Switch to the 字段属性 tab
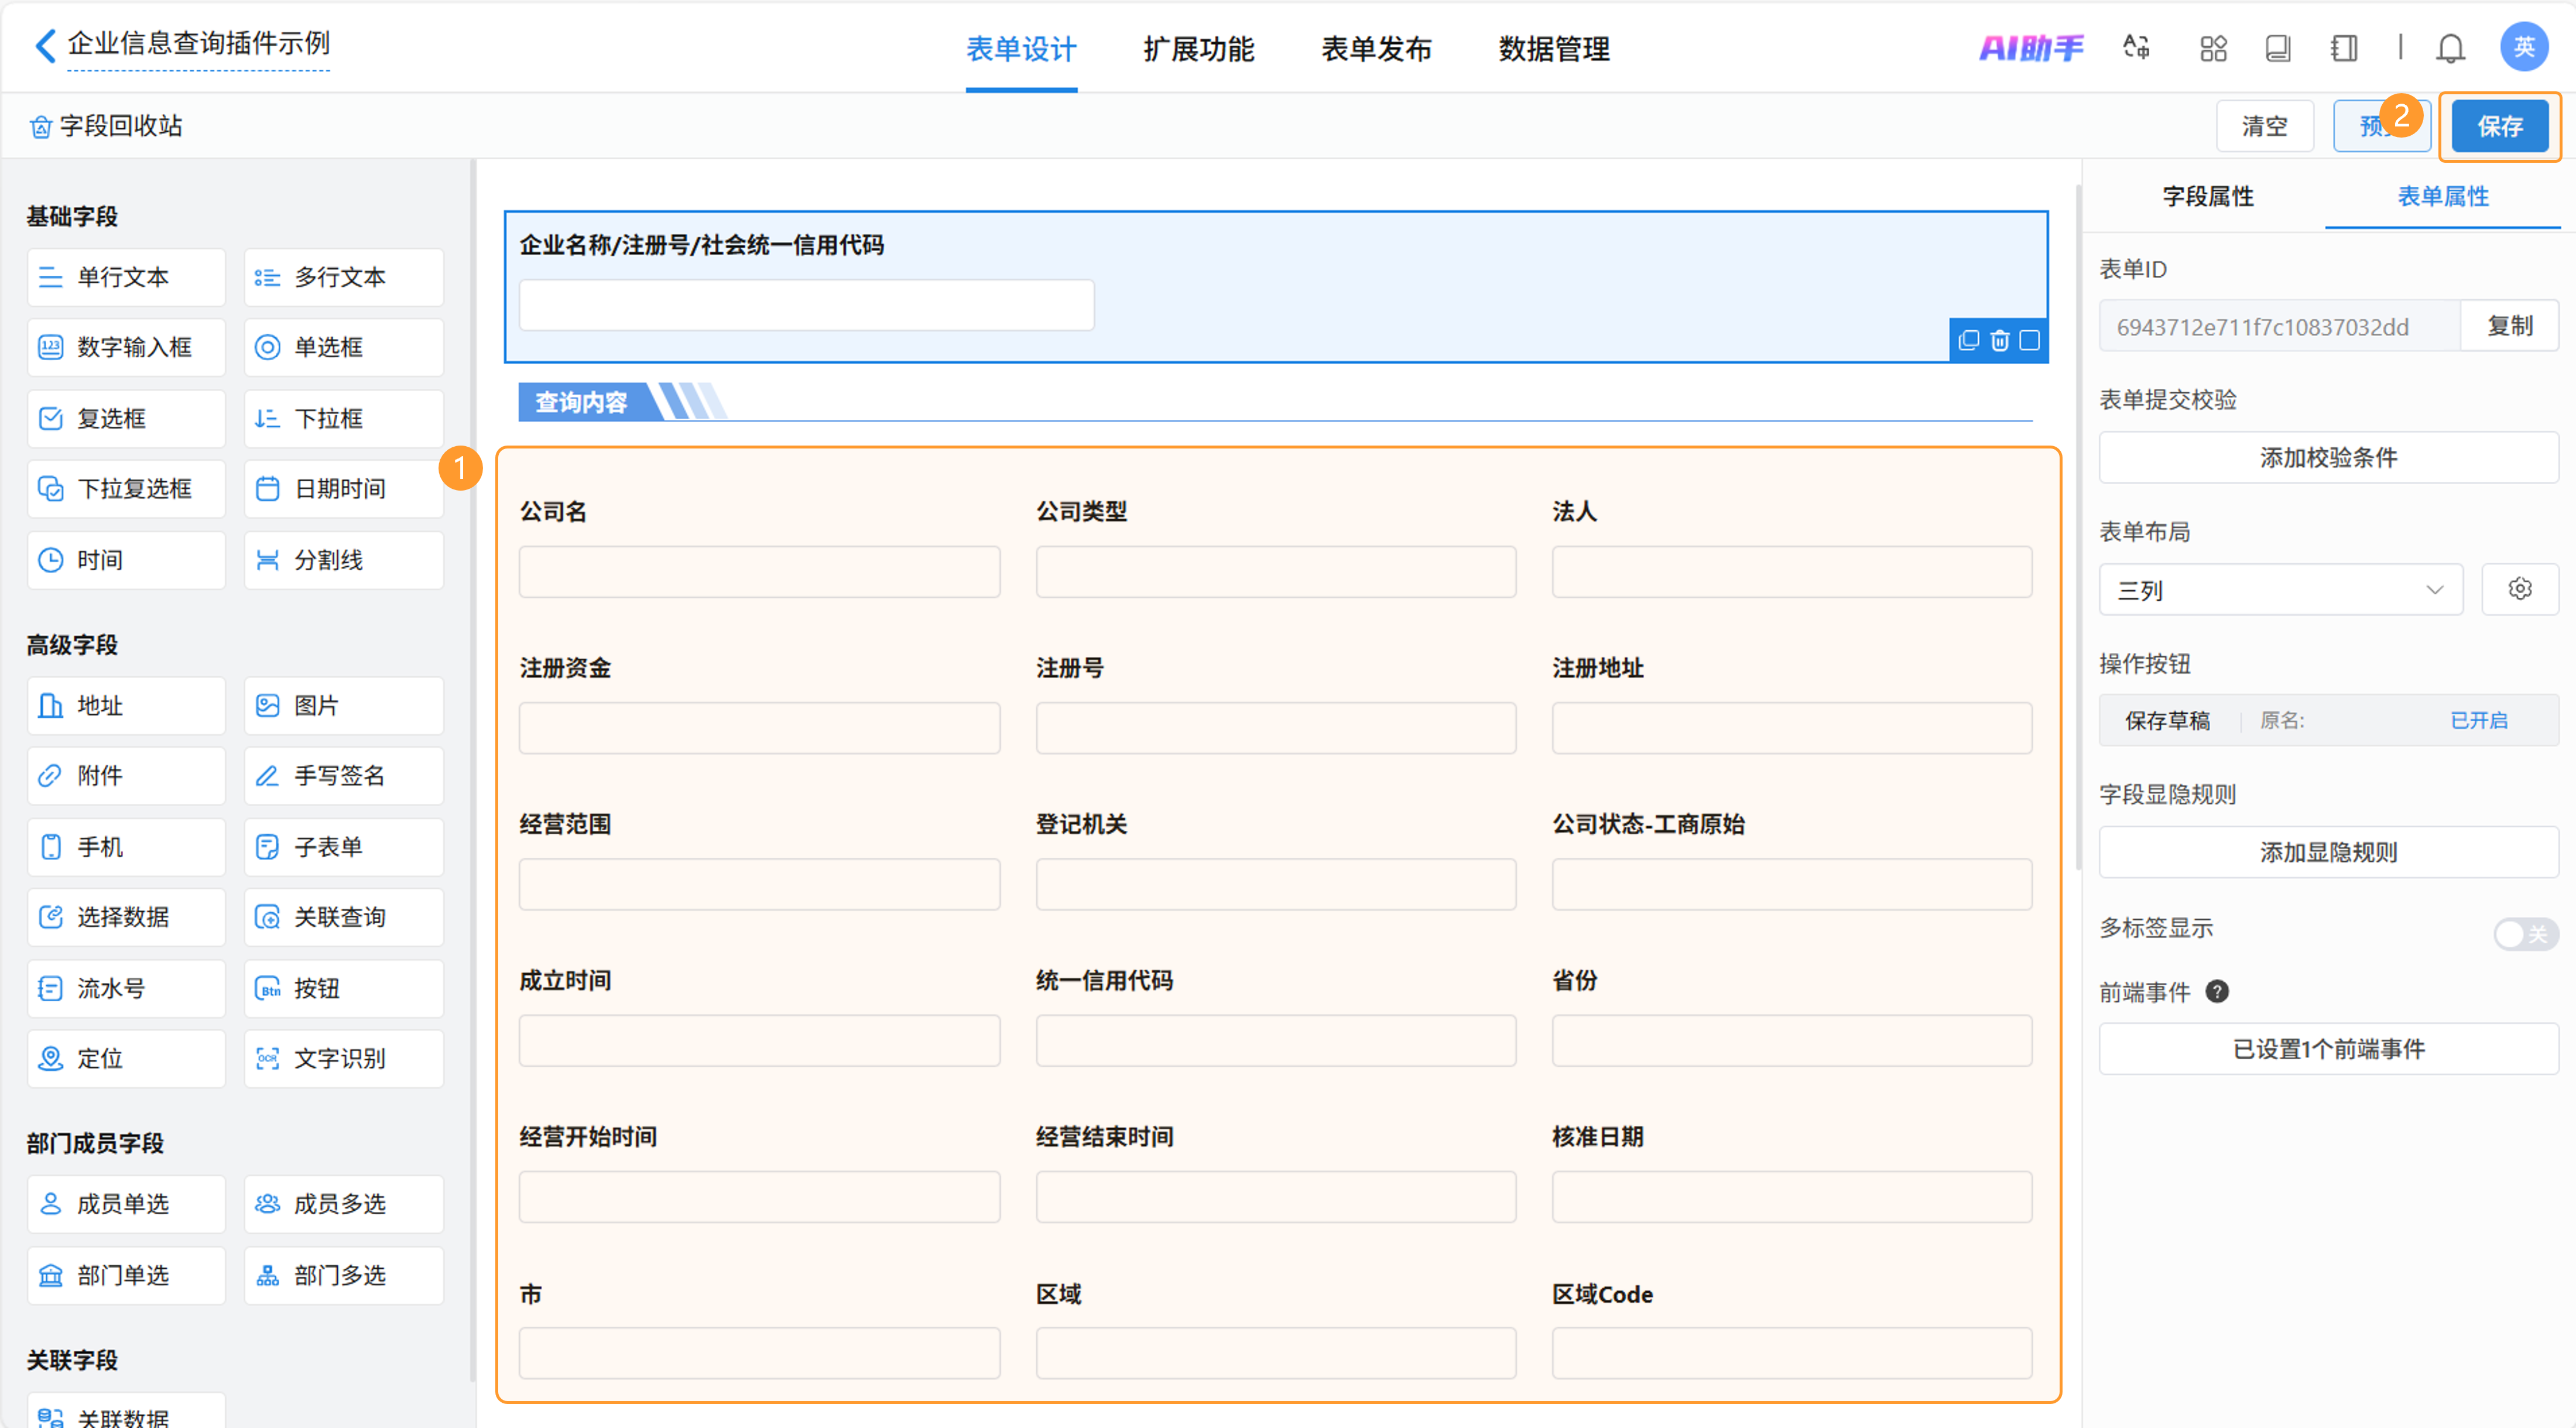This screenshot has height=1428, width=2576. (x=2207, y=196)
